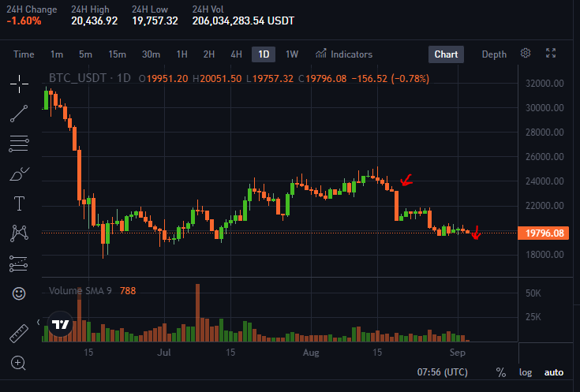Select the 2H interval
580x392 pixels.
tap(209, 54)
